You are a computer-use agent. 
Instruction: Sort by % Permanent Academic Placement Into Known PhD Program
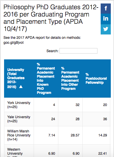pyautogui.click(x=46, y=78)
